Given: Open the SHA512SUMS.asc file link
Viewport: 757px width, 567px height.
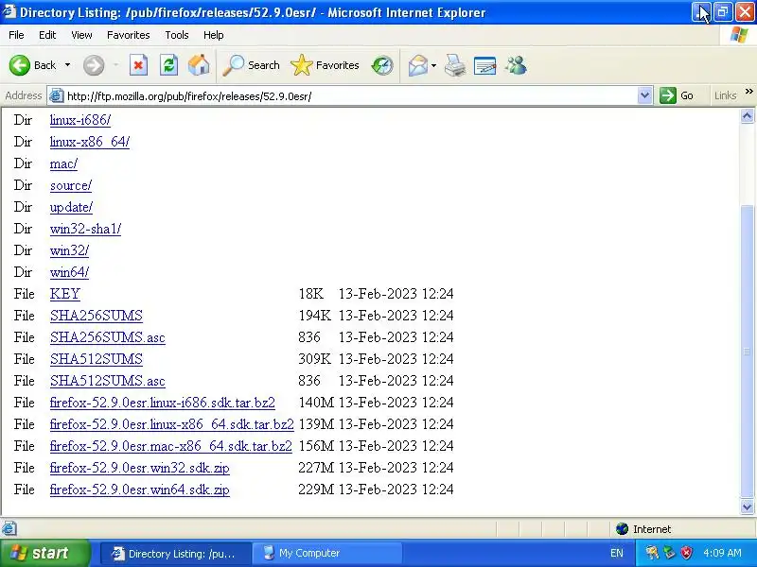Looking at the screenshot, I should [x=108, y=381].
